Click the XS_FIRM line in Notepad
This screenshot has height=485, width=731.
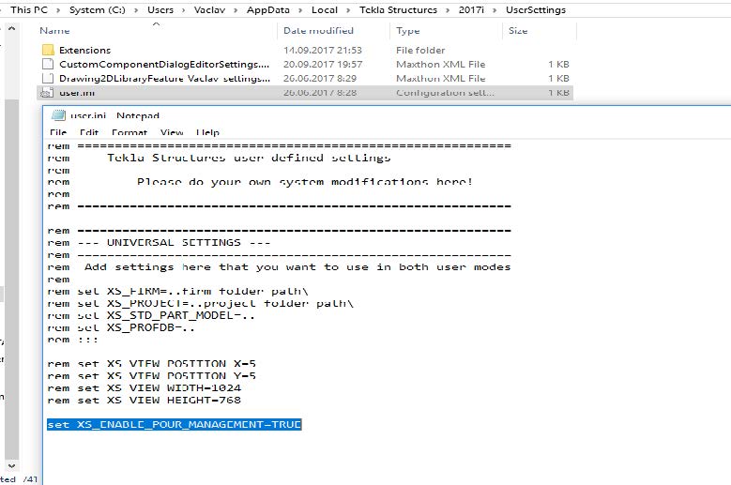coord(177,291)
